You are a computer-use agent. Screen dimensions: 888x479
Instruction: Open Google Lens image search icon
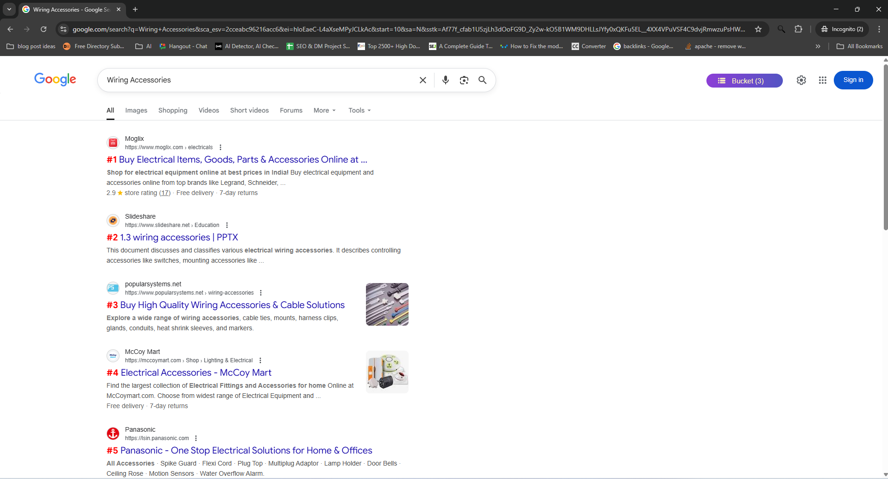[x=464, y=80]
